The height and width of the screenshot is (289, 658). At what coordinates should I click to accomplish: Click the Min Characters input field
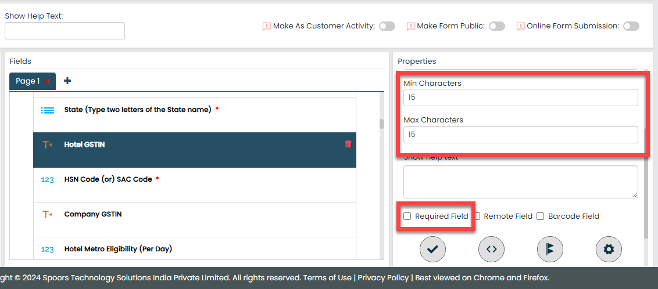520,97
